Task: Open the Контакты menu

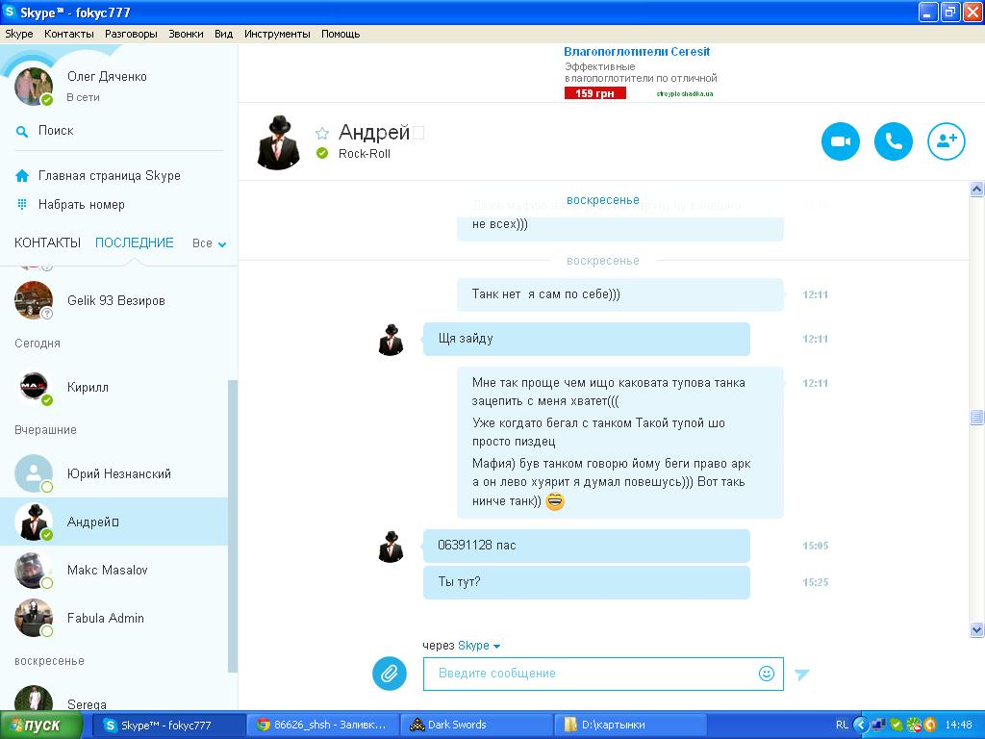Action: pyautogui.click(x=69, y=34)
